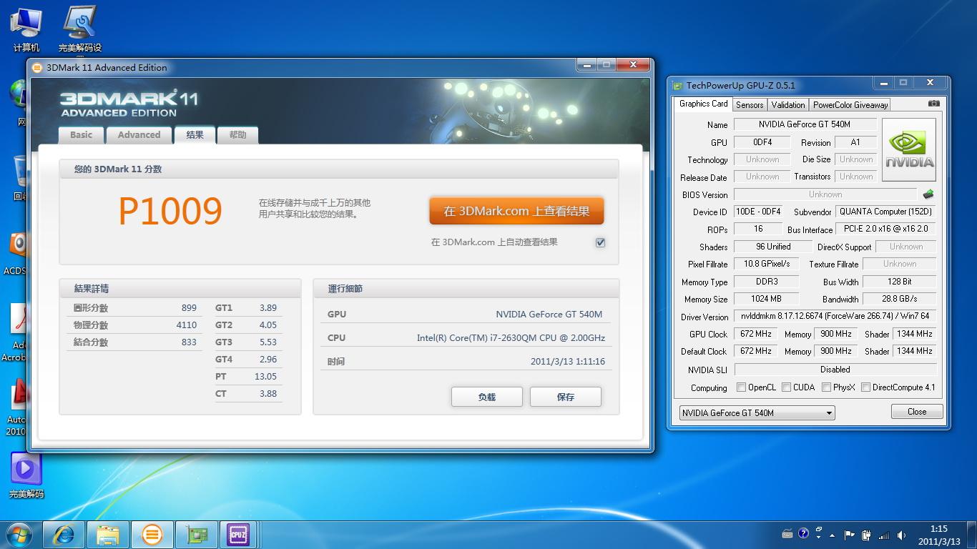This screenshot has width=977, height=549.
Task: Open the Windows Start menu
Action: click(19, 535)
